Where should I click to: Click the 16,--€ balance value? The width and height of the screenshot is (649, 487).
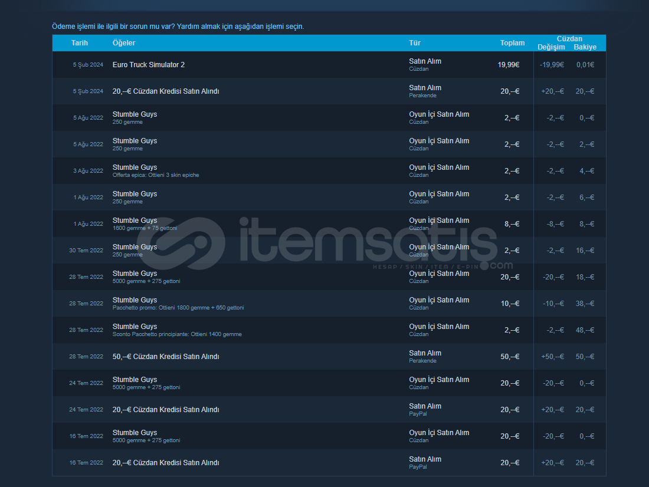point(585,251)
